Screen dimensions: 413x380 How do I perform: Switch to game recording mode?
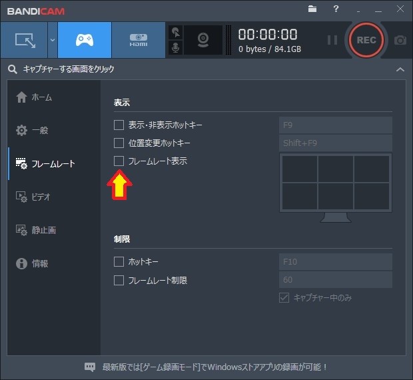84,40
